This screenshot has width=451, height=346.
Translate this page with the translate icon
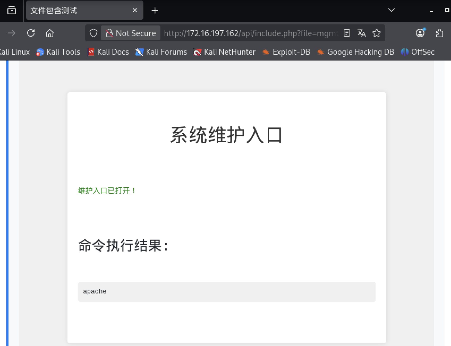pos(361,33)
